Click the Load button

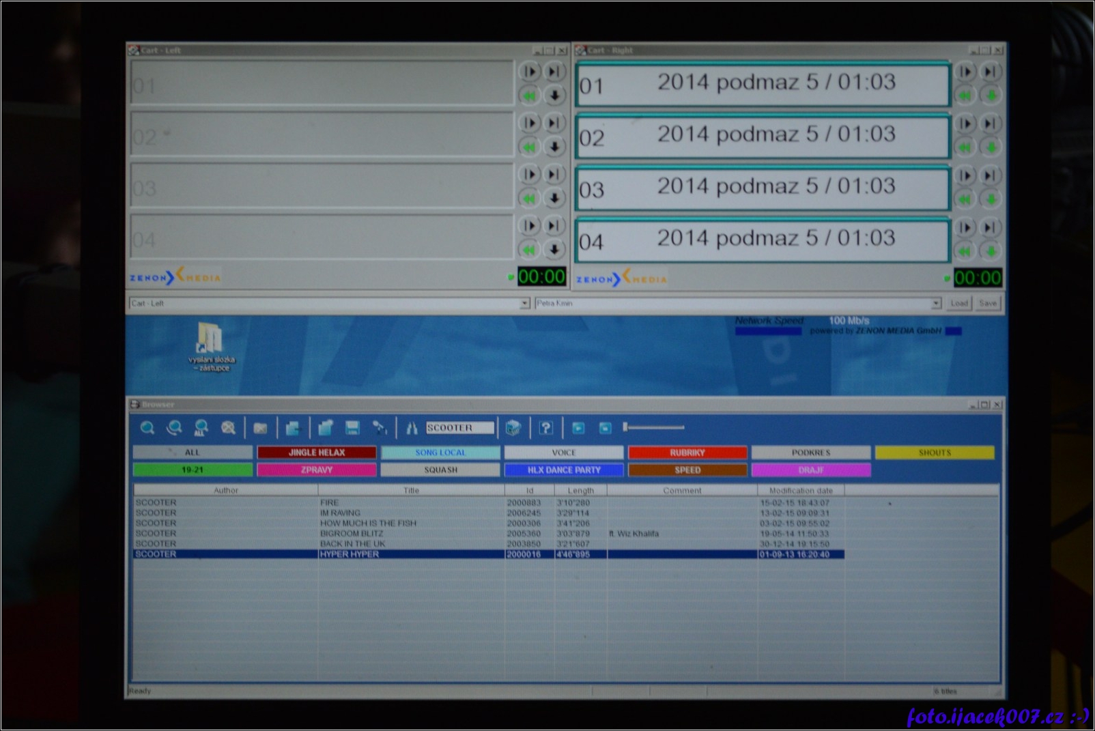959,303
